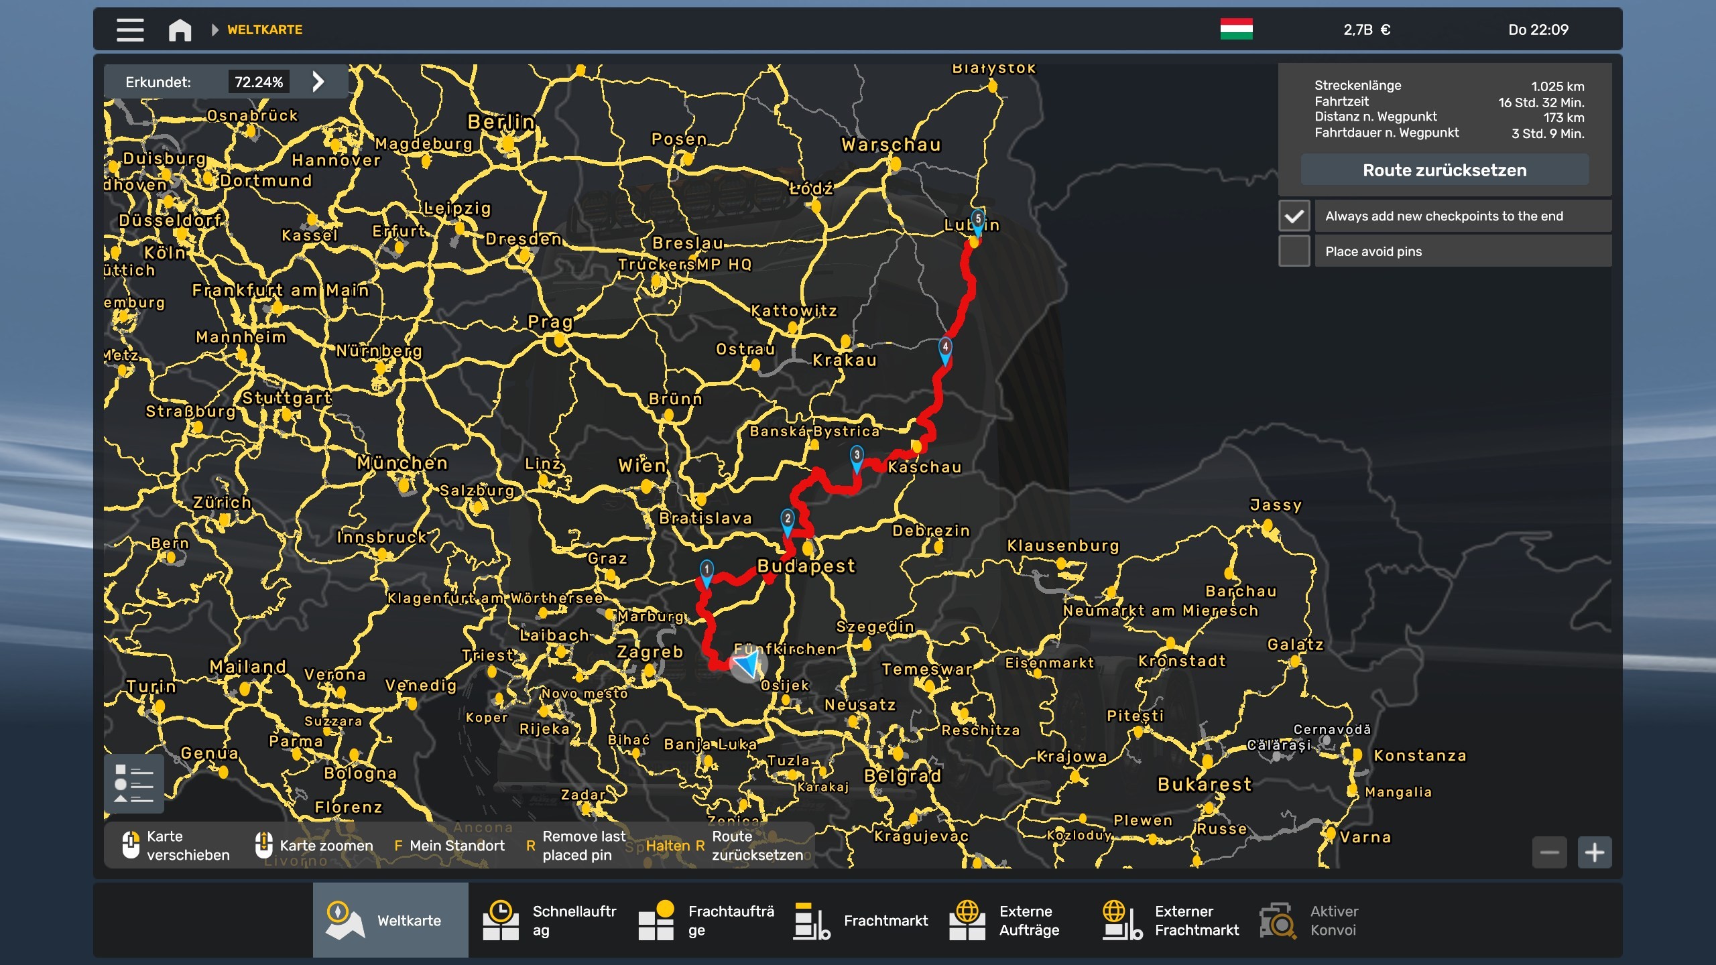Image resolution: width=1716 pixels, height=965 pixels.
Task: Open the Schnellauftrag tab
Action: [547, 920]
